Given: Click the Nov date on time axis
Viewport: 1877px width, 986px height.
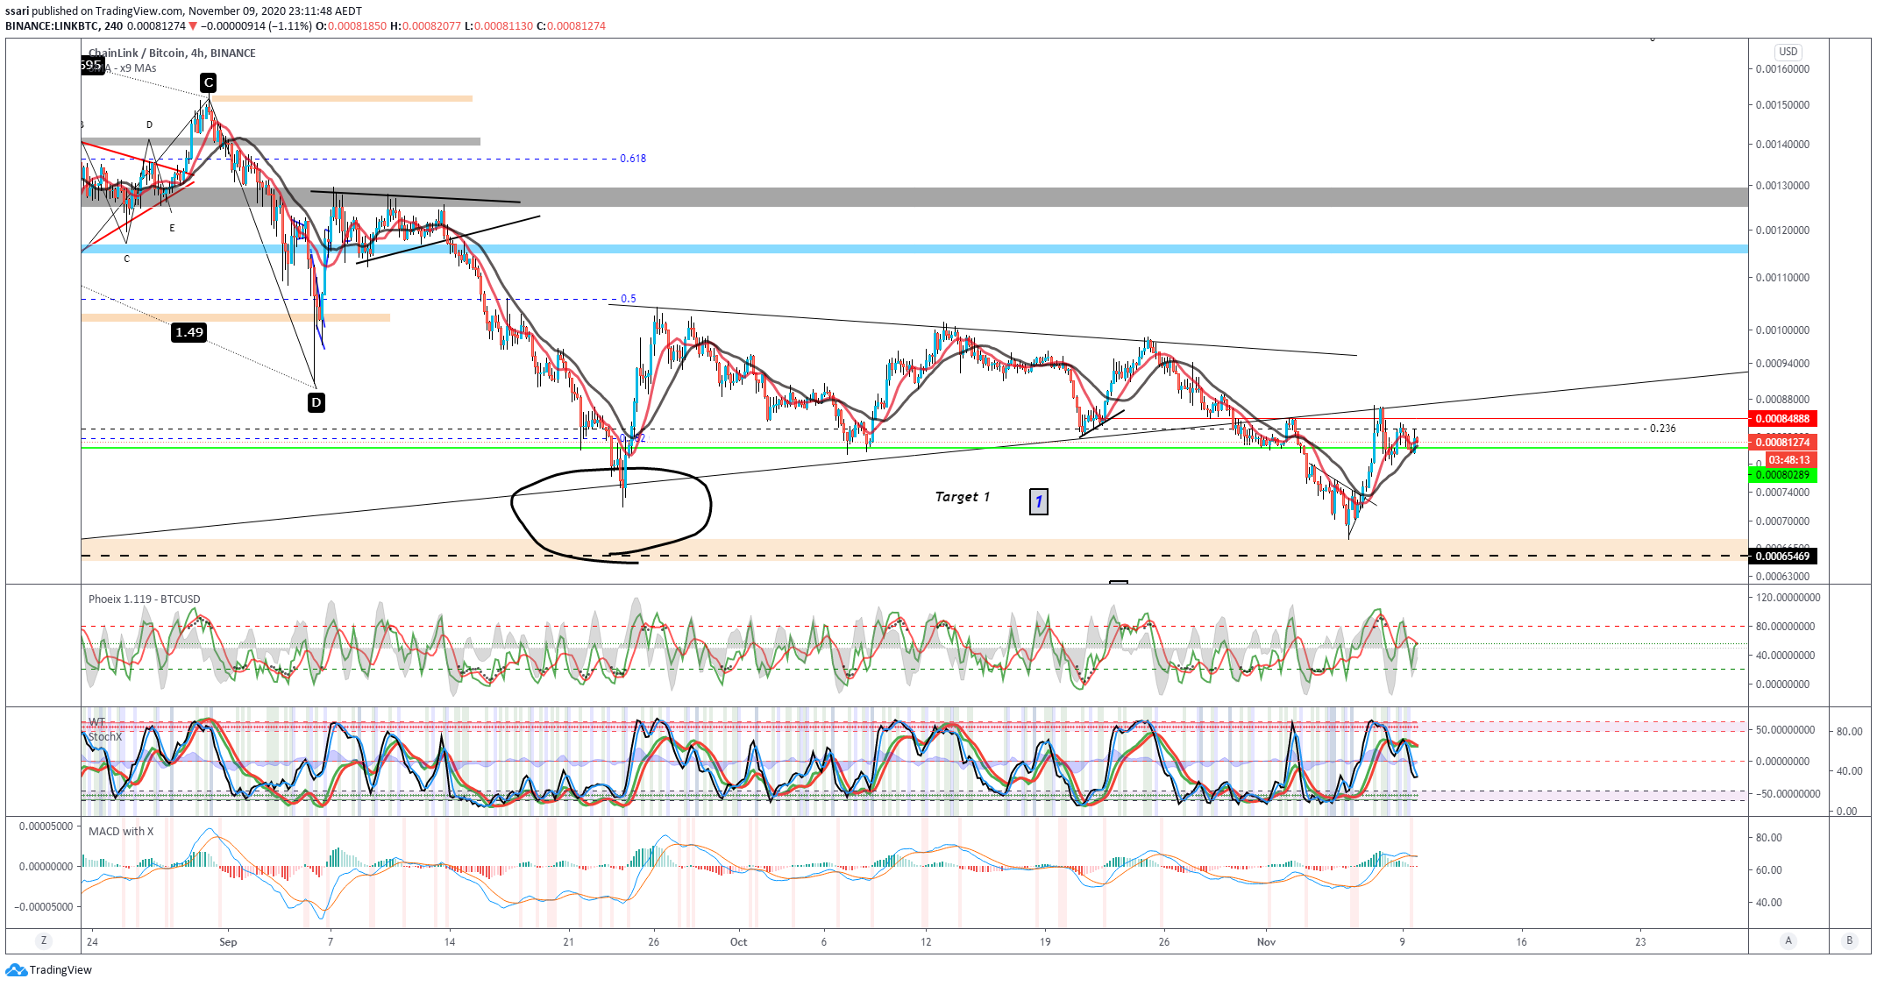Looking at the screenshot, I should click(1266, 942).
